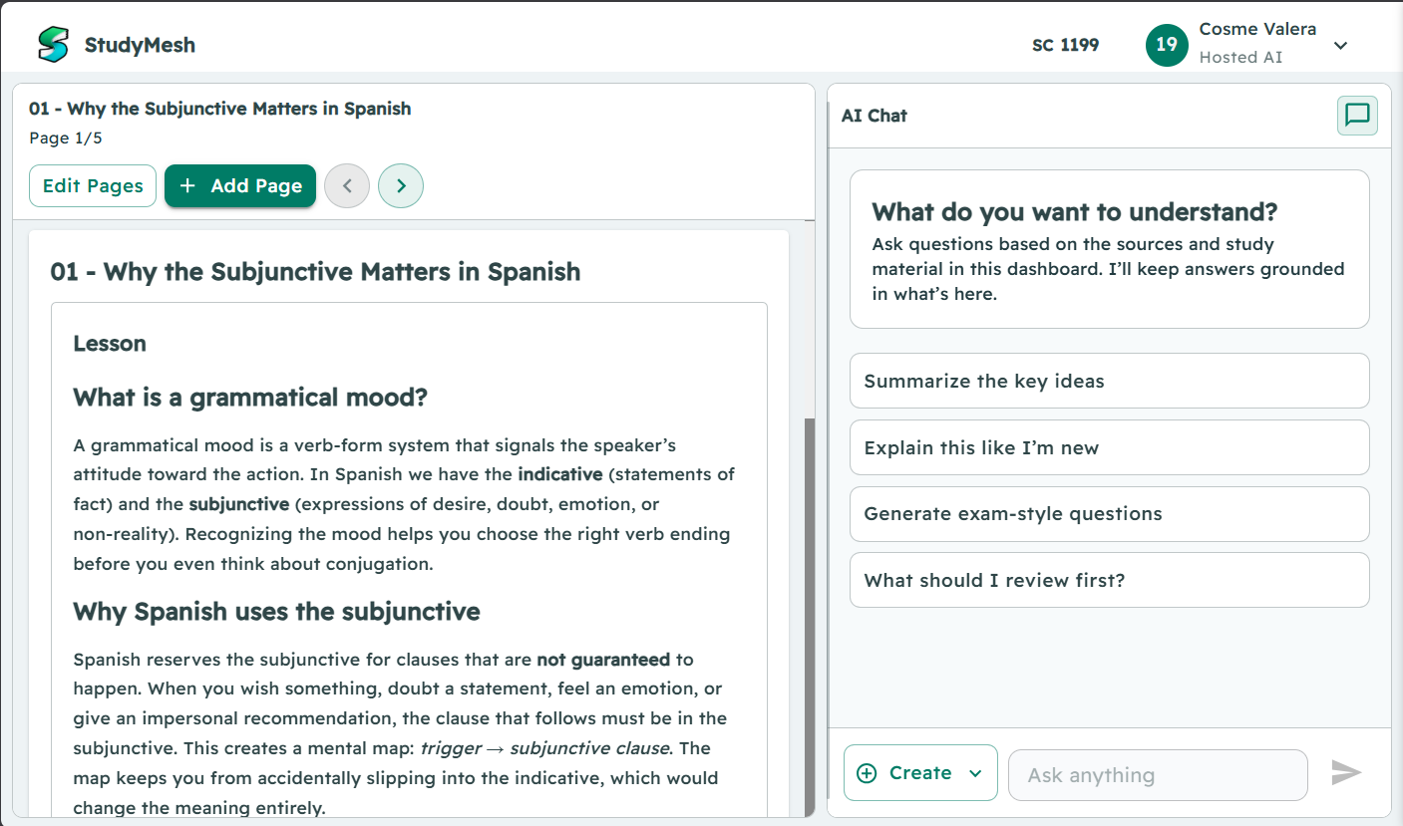The image size is (1403, 826).
Task: Choose 'Generate exam-style questions' suggestion
Action: (x=1109, y=514)
